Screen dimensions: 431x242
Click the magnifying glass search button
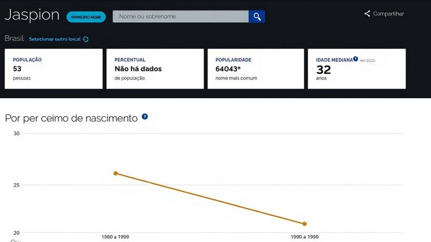click(x=257, y=16)
